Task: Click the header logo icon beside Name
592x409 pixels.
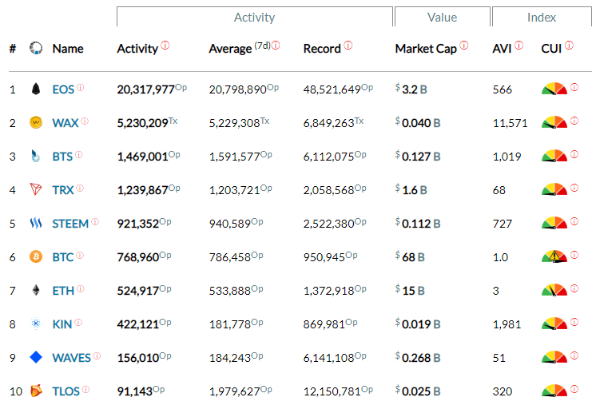Action: [x=35, y=49]
